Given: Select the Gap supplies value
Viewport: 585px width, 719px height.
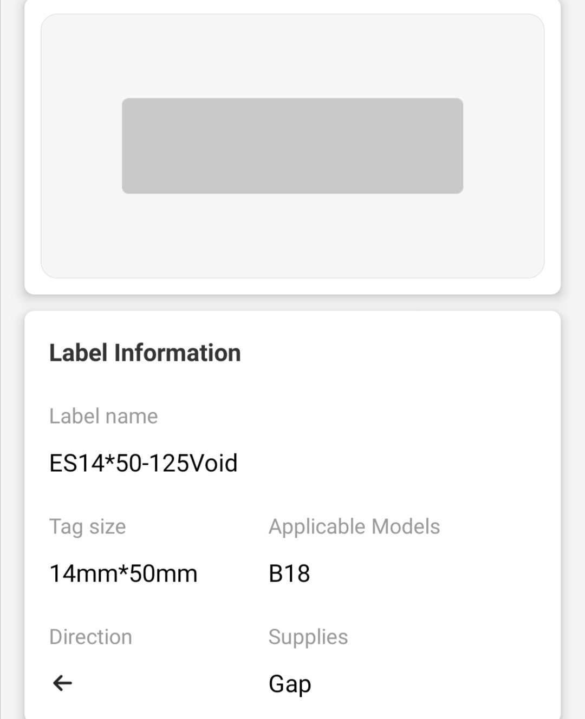Looking at the screenshot, I should (x=290, y=684).
